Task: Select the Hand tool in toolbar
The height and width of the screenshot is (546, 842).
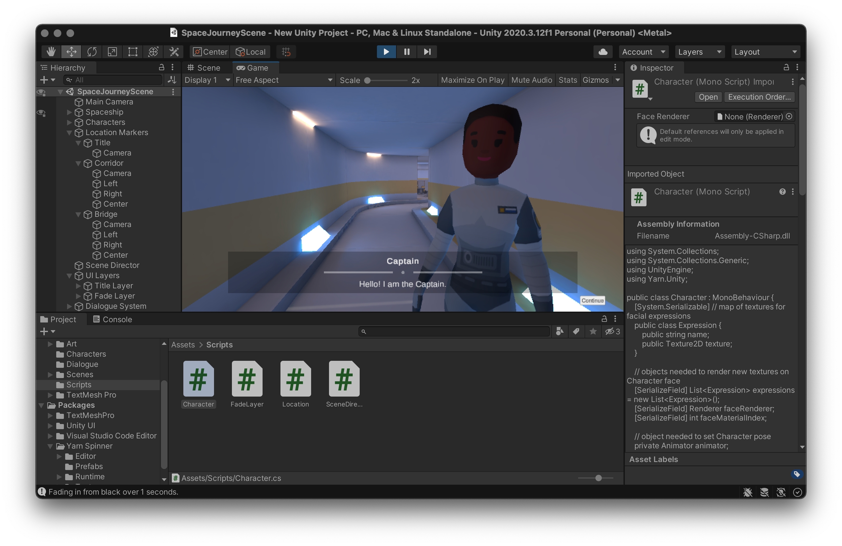Action: click(x=51, y=52)
